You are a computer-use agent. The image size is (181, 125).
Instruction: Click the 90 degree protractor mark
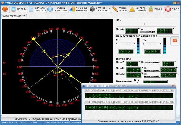[x=57, y=29]
